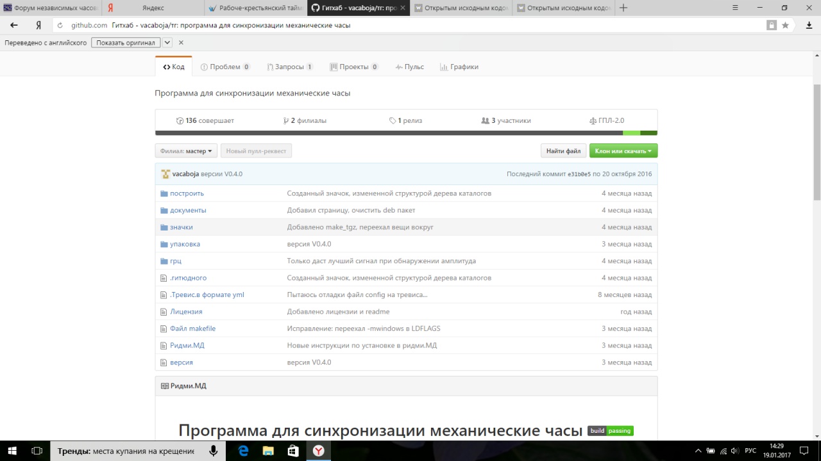Screen dimensions: 821x461
Task: Click the language color bar
Action: pos(406,133)
